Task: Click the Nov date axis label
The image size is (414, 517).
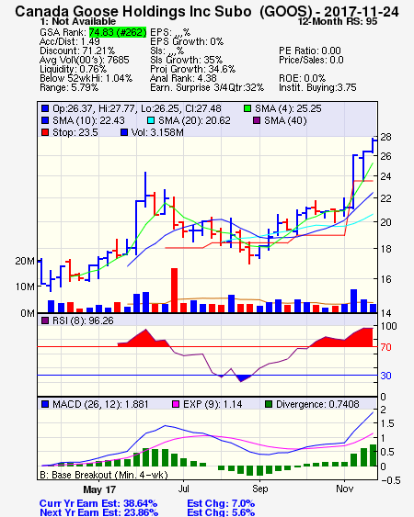Action: [x=345, y=489]
